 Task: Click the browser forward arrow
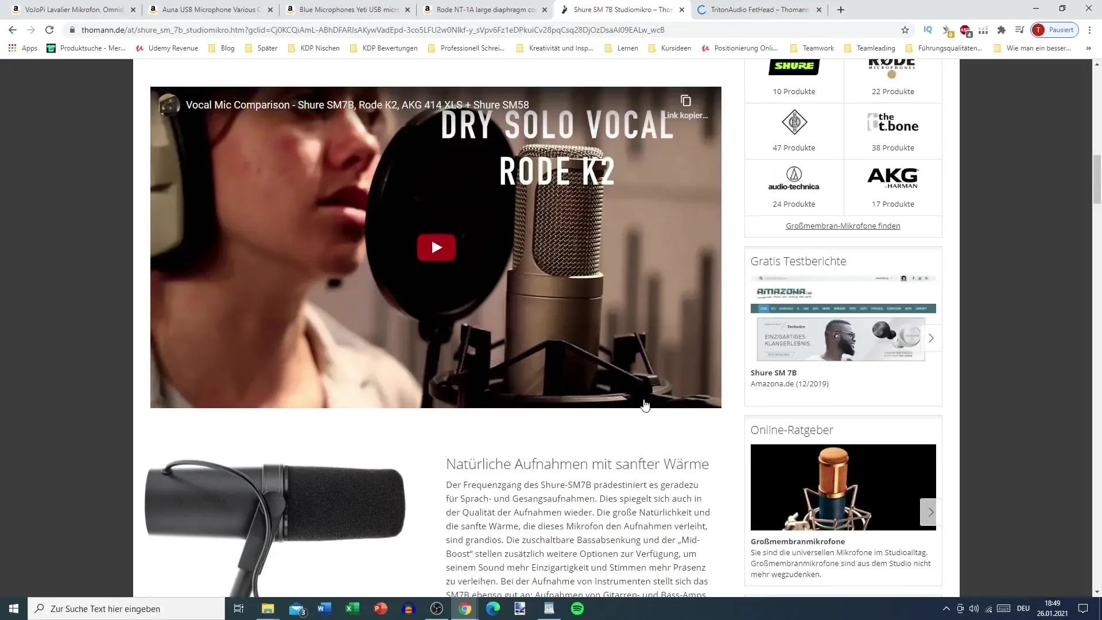31,30
